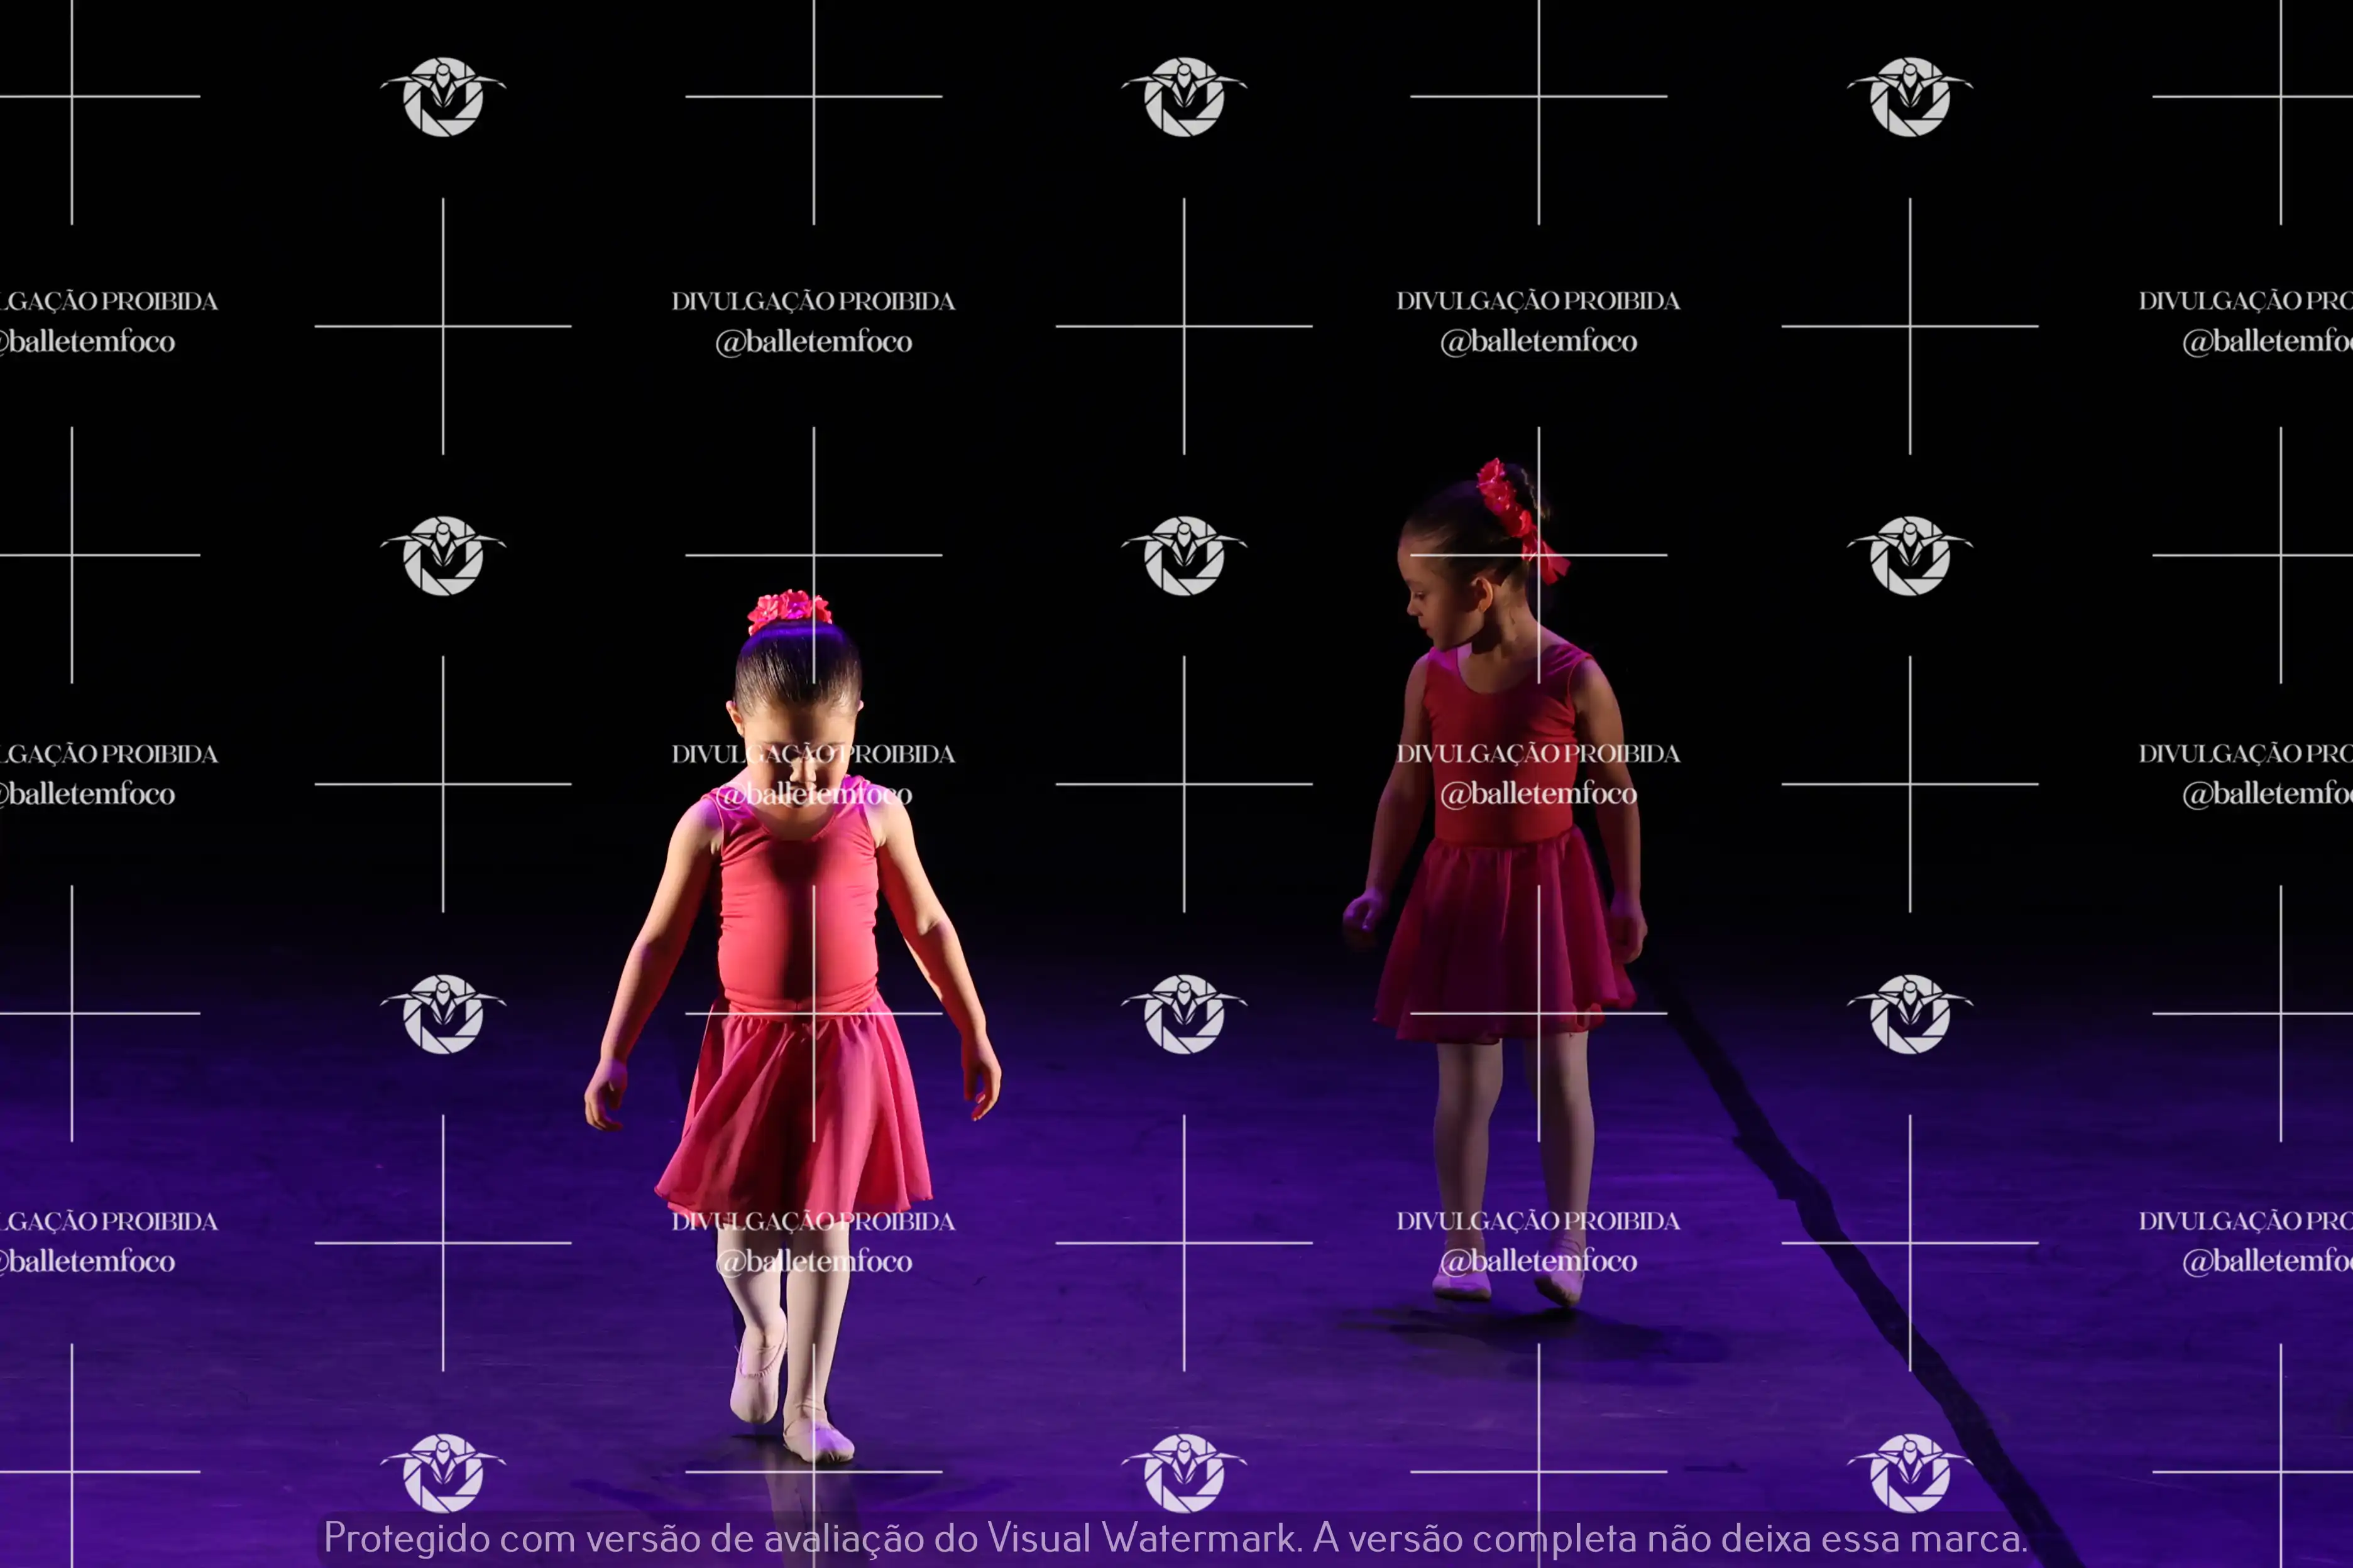Click the bottom-center shutter logo above protection text
Screen dimensions: 2353x1568
pyautogui.click(x=1183, y=1472)
